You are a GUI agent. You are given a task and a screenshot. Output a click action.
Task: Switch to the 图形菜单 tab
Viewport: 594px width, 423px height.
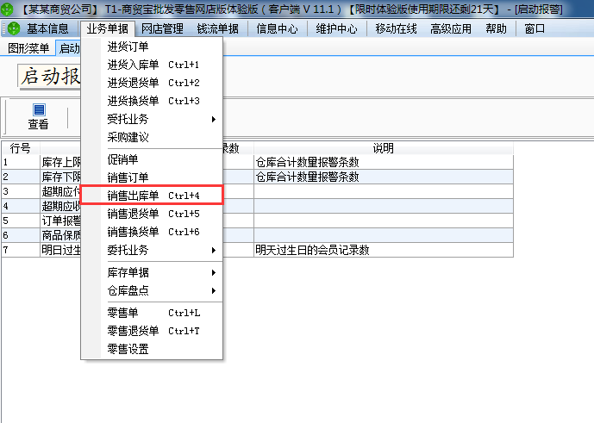coord(28,48)
